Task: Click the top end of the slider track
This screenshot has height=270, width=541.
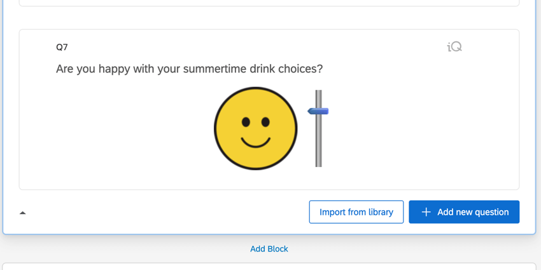Action: pyautogui.click(x=318, y=93)
